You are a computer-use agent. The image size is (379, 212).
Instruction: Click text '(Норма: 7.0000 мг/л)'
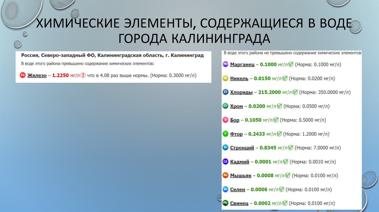318,148
